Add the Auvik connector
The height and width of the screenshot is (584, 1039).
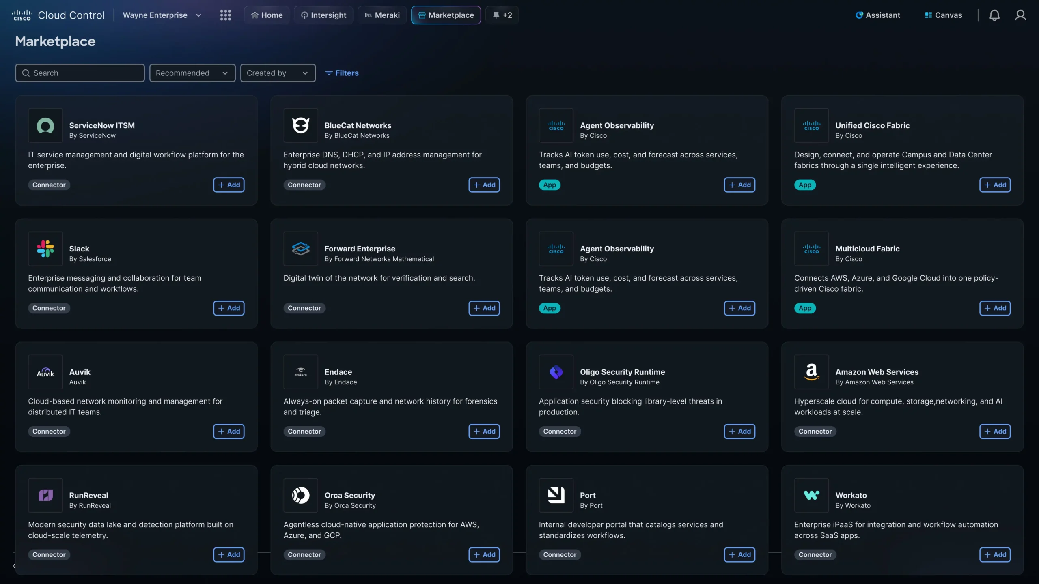(229, 432)
